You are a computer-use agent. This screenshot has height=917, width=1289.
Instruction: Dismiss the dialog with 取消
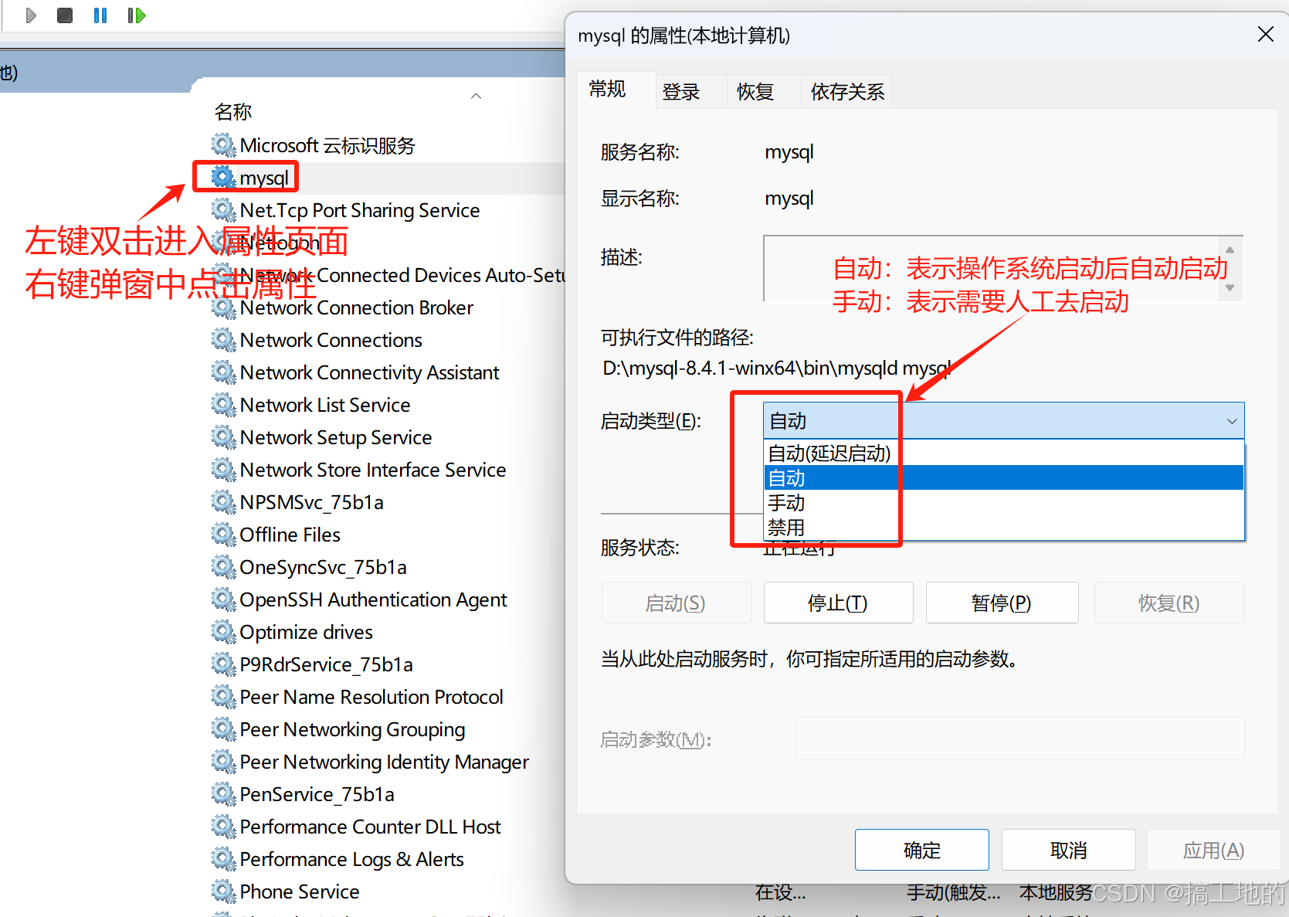pyautogui.click(x=1068, y=849)
